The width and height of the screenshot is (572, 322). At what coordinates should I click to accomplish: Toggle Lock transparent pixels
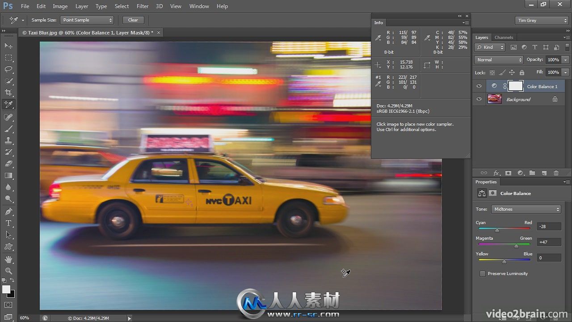pyautogui.click(x=492, y=72)
